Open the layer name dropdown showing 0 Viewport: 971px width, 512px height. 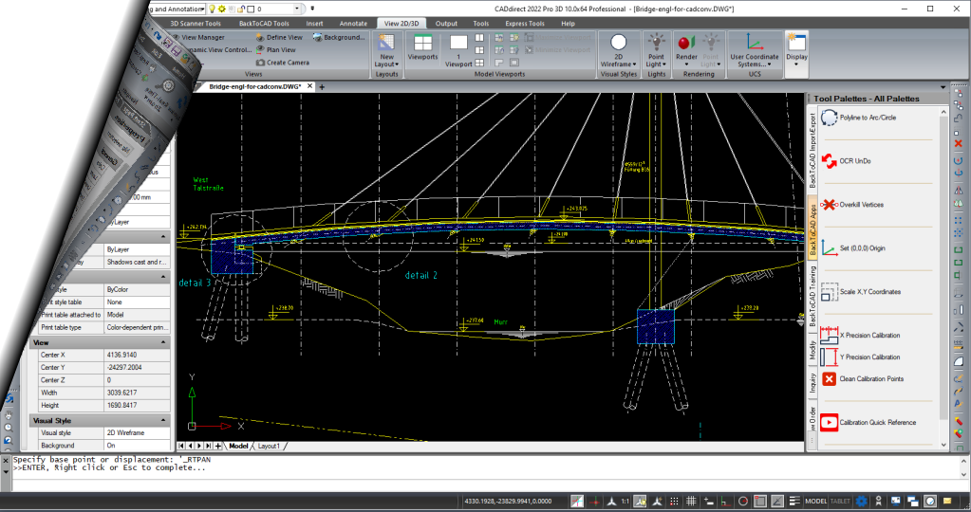(297, 9)
